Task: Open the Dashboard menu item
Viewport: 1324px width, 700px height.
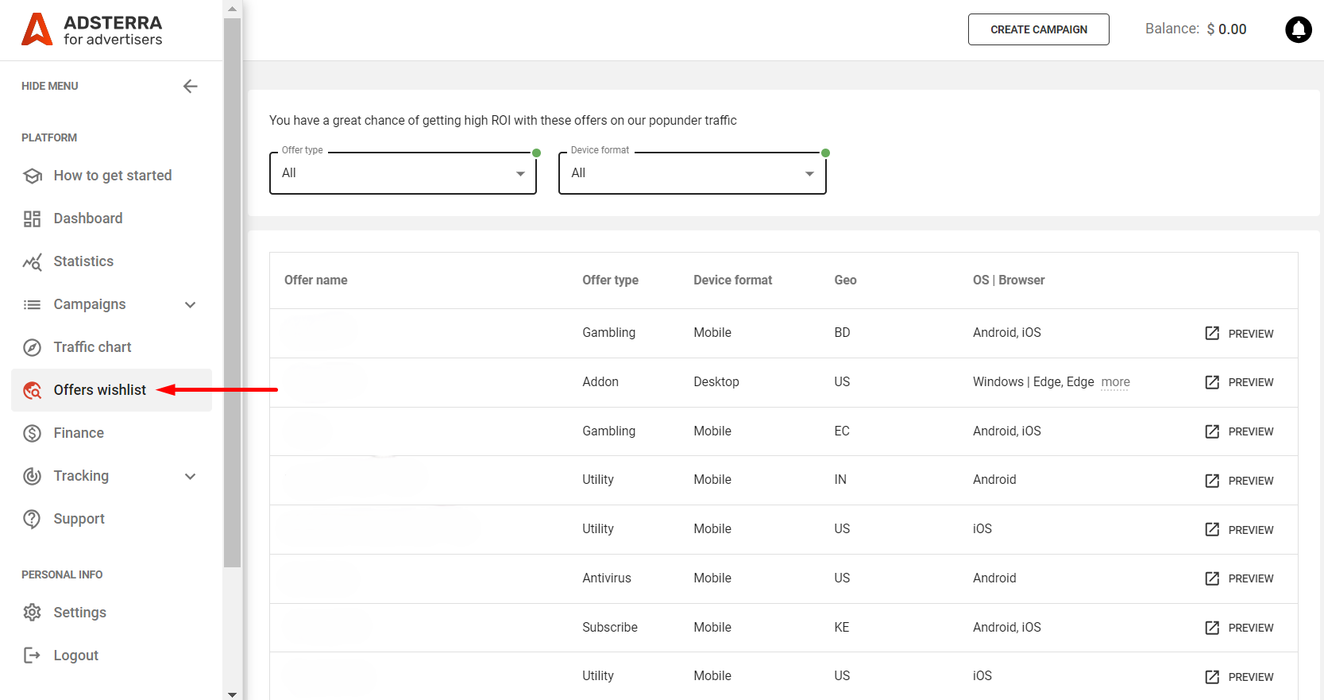Action: tap(111, 219)
